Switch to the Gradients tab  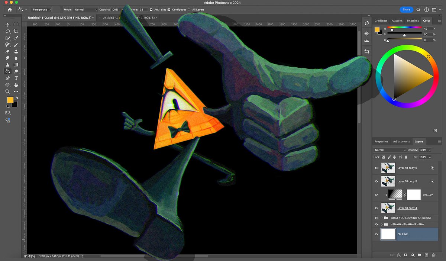pyautogui.click(x=381, y=21)
